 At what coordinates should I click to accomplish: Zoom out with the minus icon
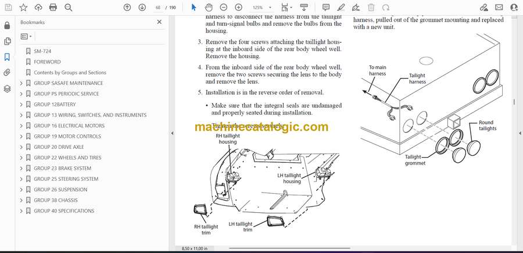pyautogui.click(x=224, y=8)
